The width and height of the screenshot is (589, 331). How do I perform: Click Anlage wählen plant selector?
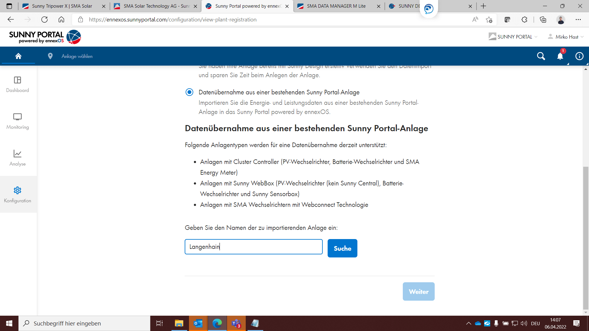77,56
